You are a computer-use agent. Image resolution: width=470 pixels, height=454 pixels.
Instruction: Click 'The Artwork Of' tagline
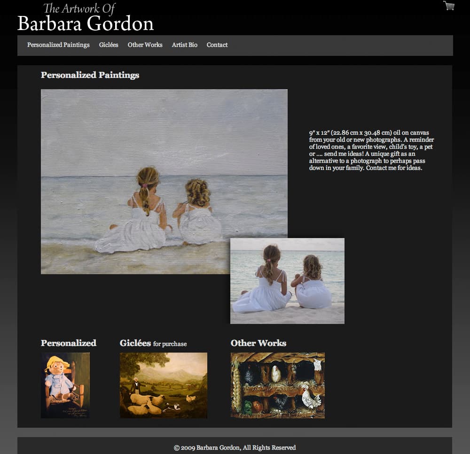tap(79, 8)
